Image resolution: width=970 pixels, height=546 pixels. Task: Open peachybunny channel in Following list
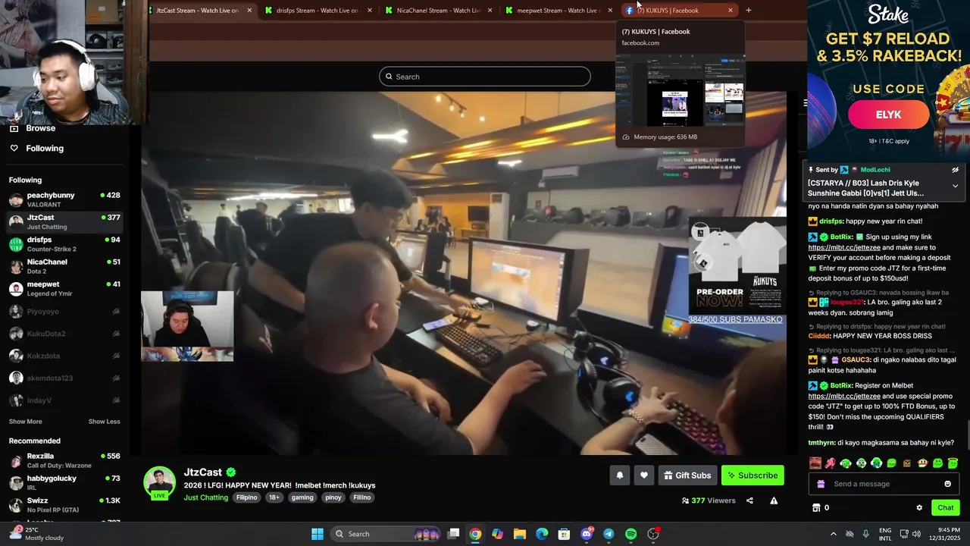pyautogui.click(x=64, y=199)
